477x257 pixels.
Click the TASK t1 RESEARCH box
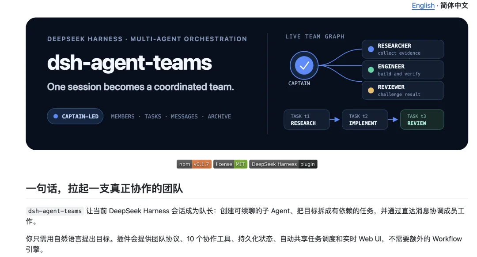tap(307, 120)
